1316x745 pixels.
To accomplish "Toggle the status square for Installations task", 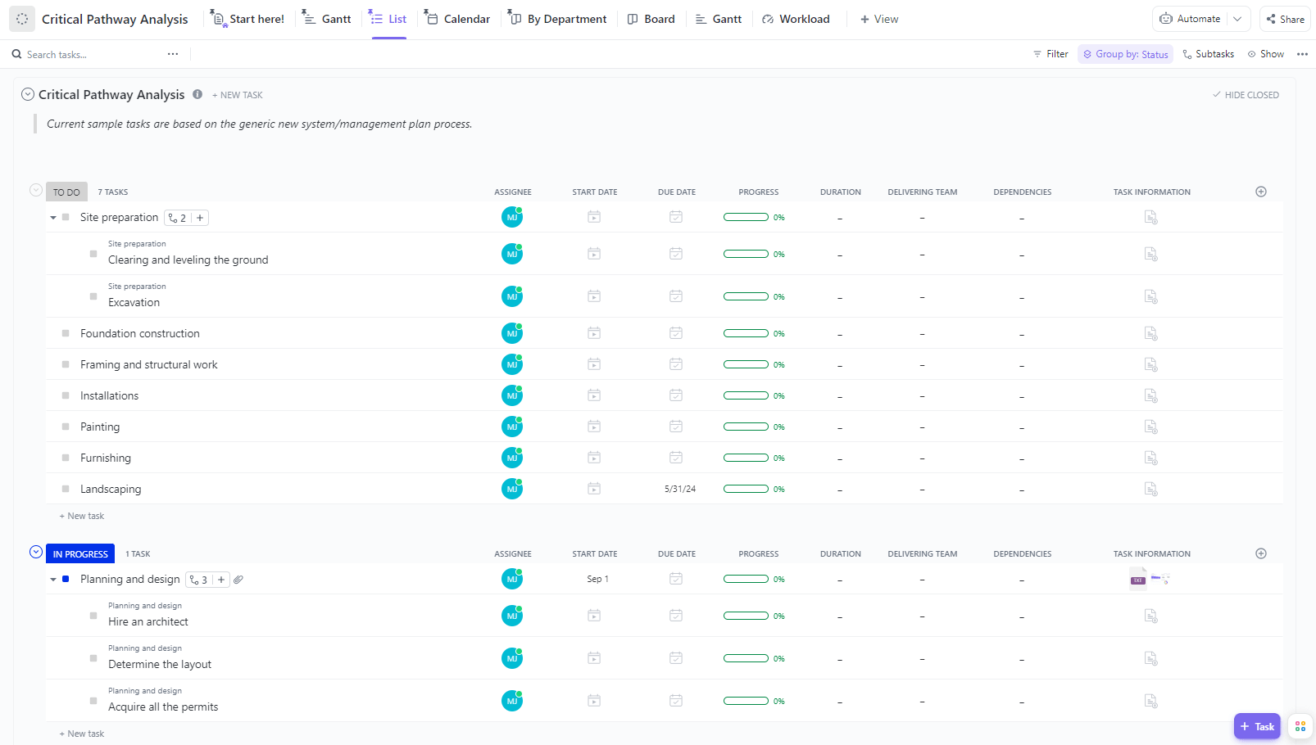I will click(x=66, y=395).
